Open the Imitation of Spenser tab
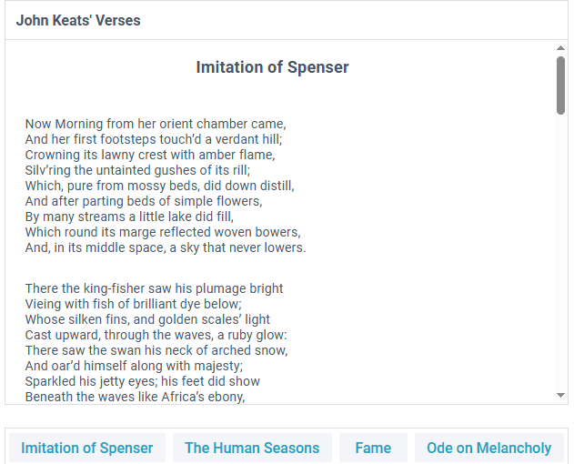The width and height of the screenshot is (574, 464). point(87,448)
